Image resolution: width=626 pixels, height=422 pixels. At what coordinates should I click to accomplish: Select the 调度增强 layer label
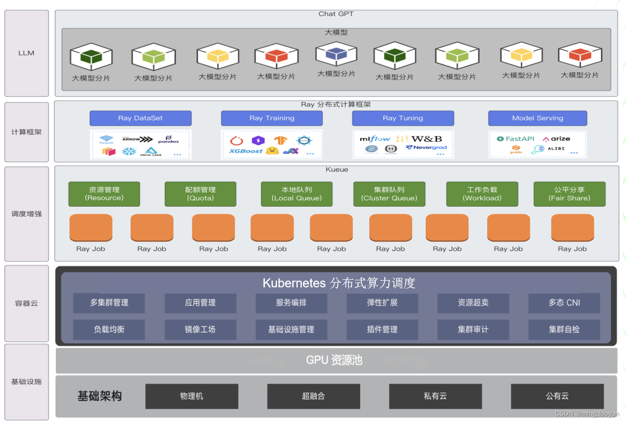pos(26,214)
